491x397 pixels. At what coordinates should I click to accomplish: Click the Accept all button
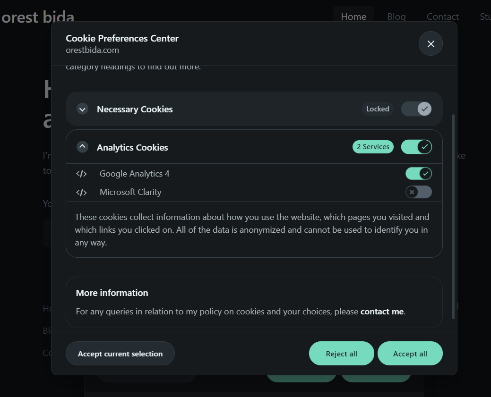tap(410, 353)
